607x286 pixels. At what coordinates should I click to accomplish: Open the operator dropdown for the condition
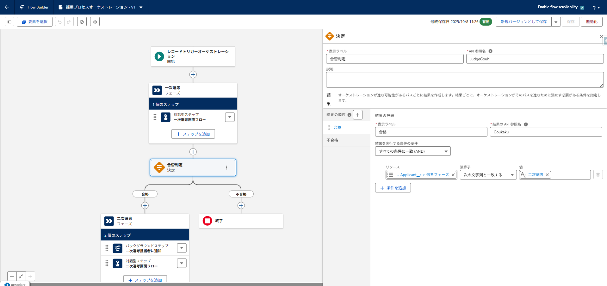[x=488, y=175]
